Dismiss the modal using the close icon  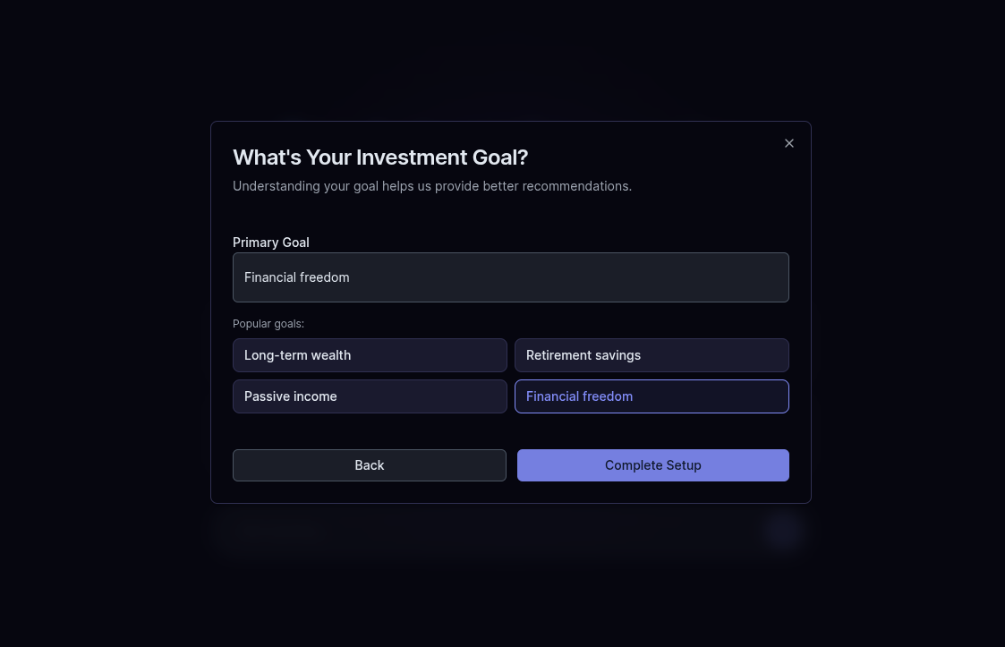(788, 143)
